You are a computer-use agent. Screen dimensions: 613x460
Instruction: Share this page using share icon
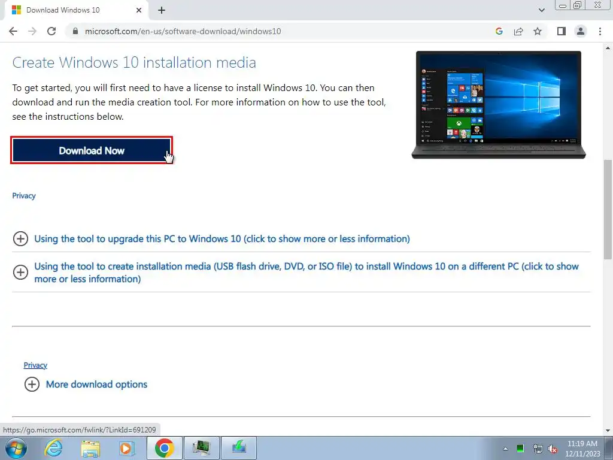(518, 31)
